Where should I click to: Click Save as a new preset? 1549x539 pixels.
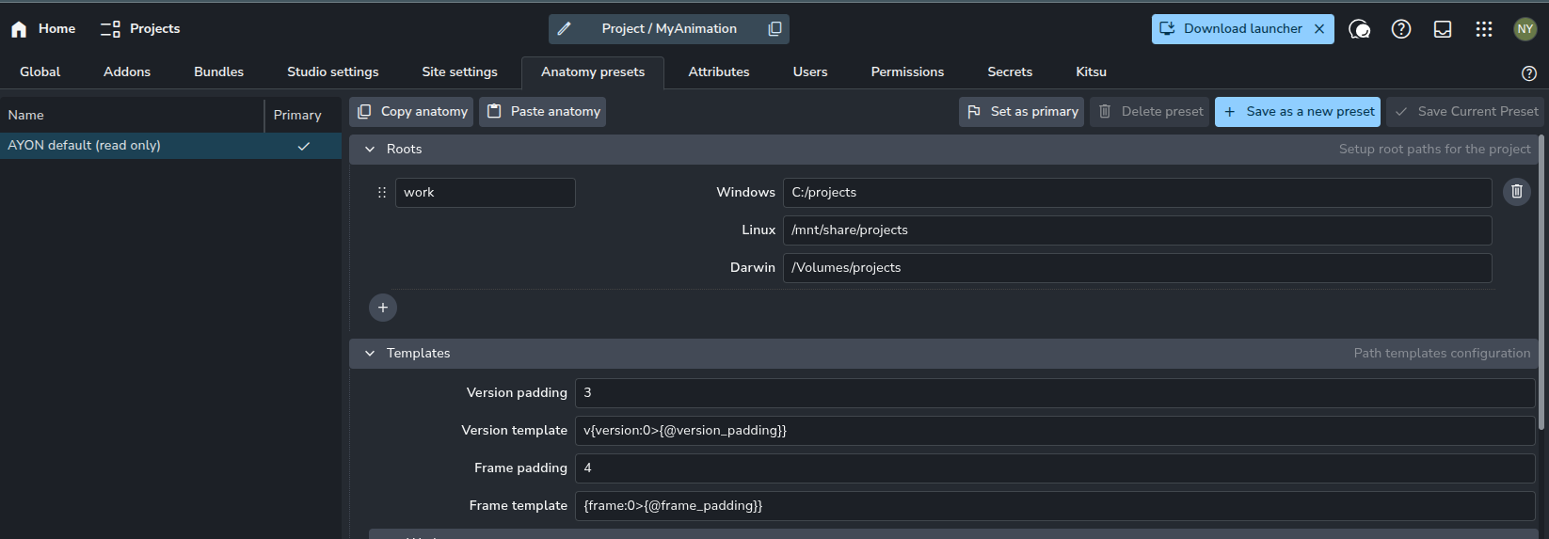[1298, 112]
